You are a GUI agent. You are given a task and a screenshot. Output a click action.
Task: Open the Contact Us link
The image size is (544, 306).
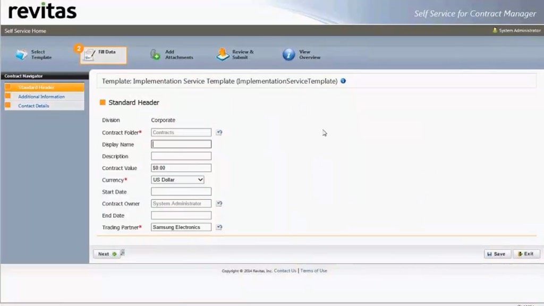(x=285, y=271)
